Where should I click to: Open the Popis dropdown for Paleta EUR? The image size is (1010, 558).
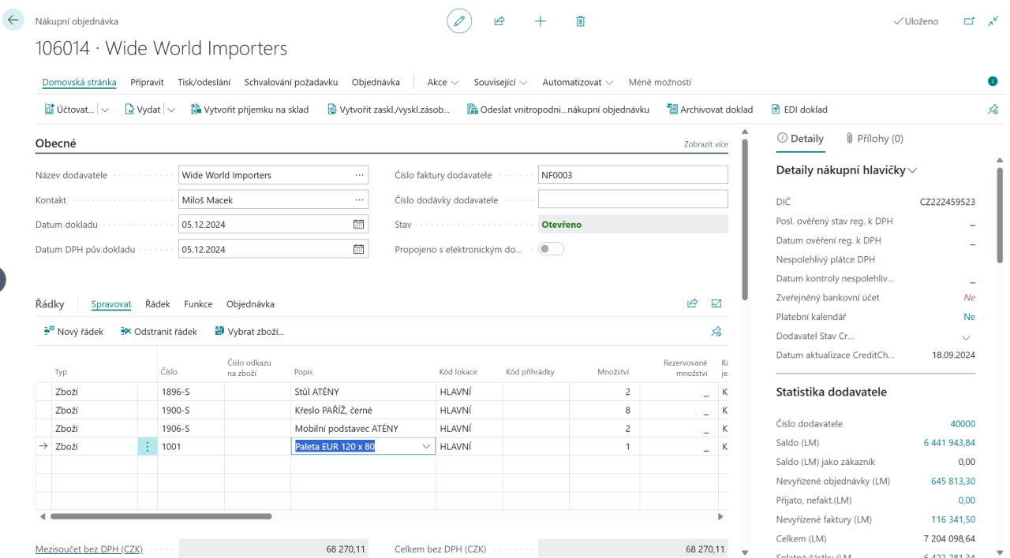coord(427,447)
